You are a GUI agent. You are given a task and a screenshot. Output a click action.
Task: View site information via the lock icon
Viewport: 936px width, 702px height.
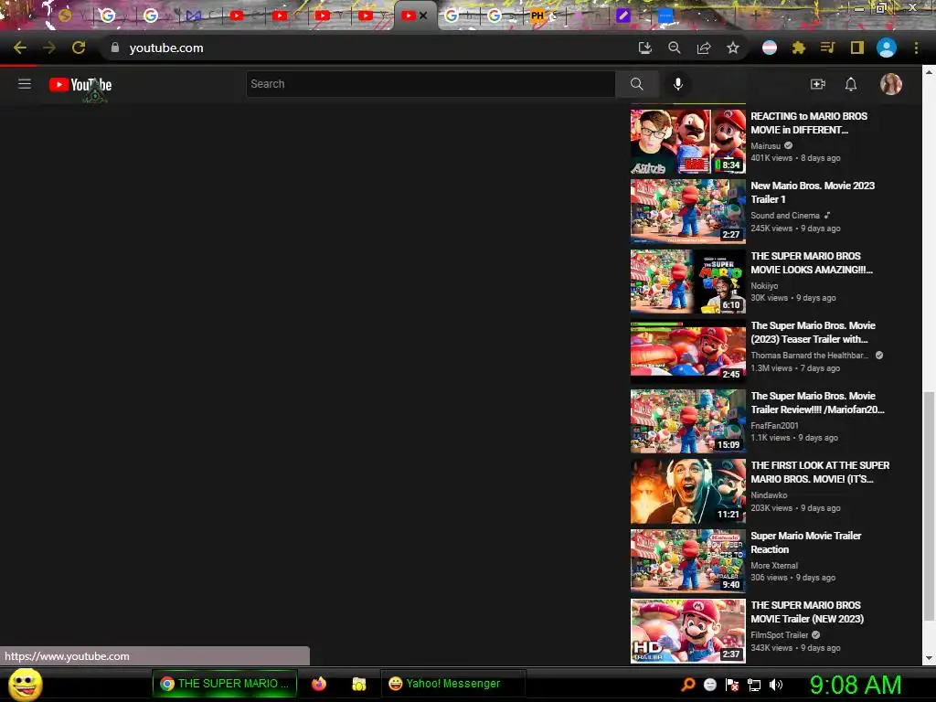pos(115,48)
